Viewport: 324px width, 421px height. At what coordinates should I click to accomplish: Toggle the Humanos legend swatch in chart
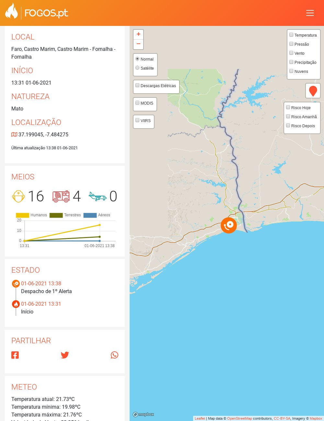[x=23, y=215]
